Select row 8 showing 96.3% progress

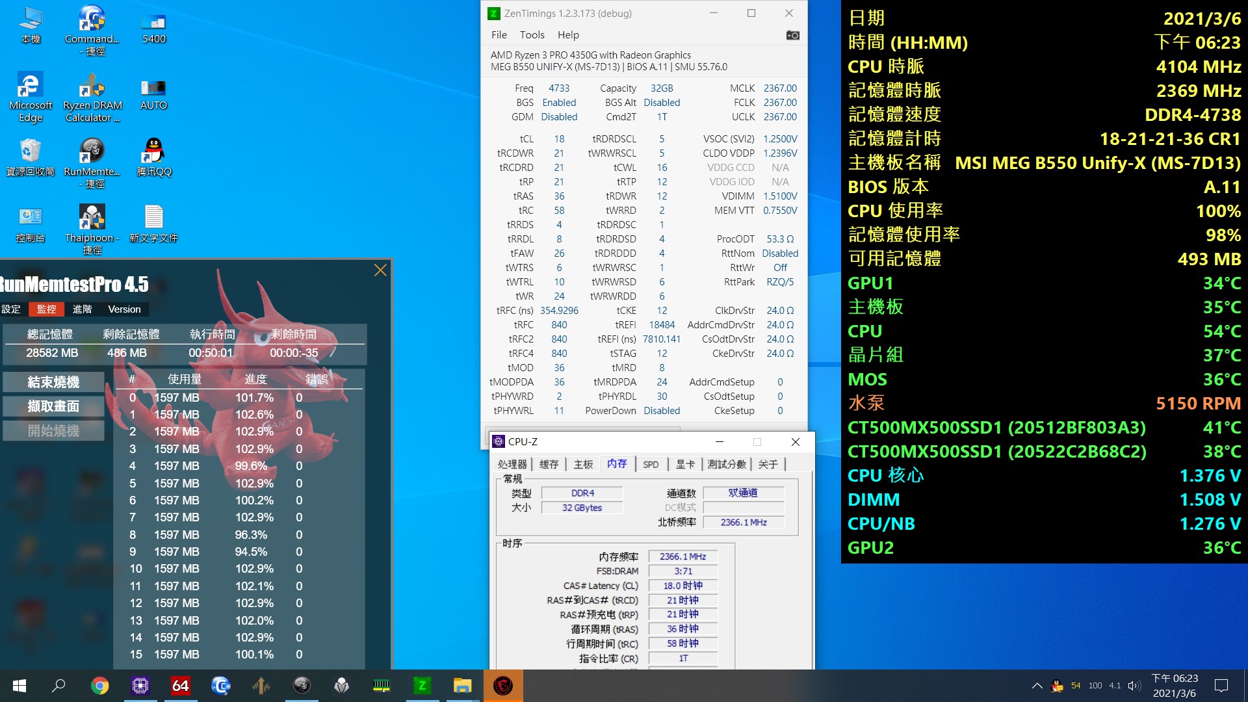(239, 535)
